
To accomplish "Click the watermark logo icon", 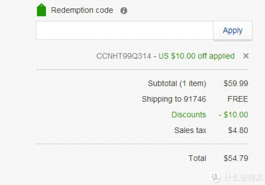I will pos(216,177).
